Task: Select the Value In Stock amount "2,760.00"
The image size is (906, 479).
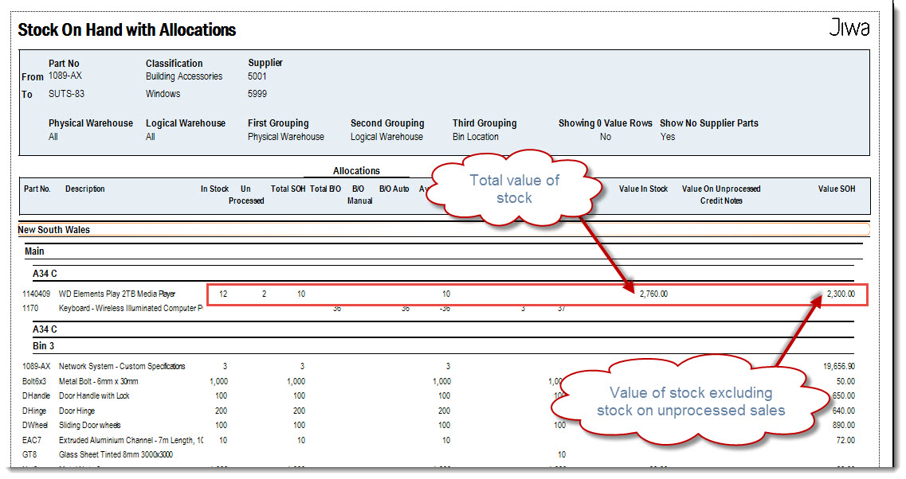Action: 653,294
